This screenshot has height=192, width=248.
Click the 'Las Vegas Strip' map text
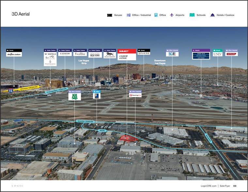(x=84, y=62)
